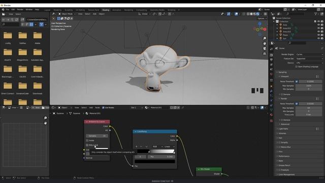Click the ColorRamp gradient bar
This screenshot has height=183, width=325.
coord(156,151)
